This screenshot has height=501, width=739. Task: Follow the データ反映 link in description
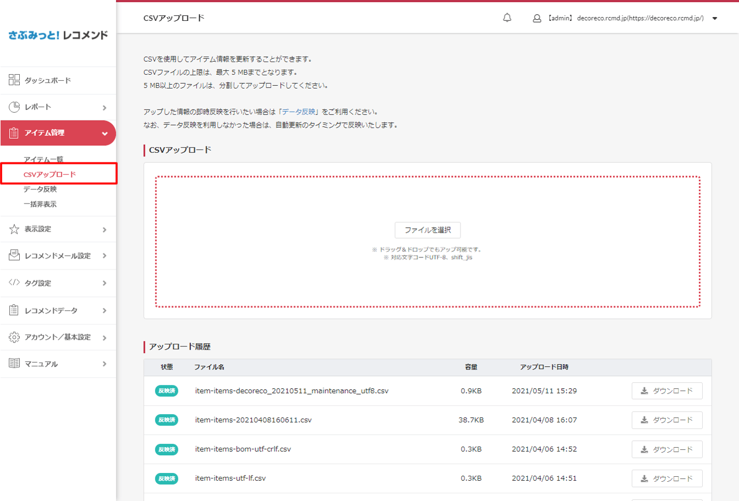coord(299,112)
